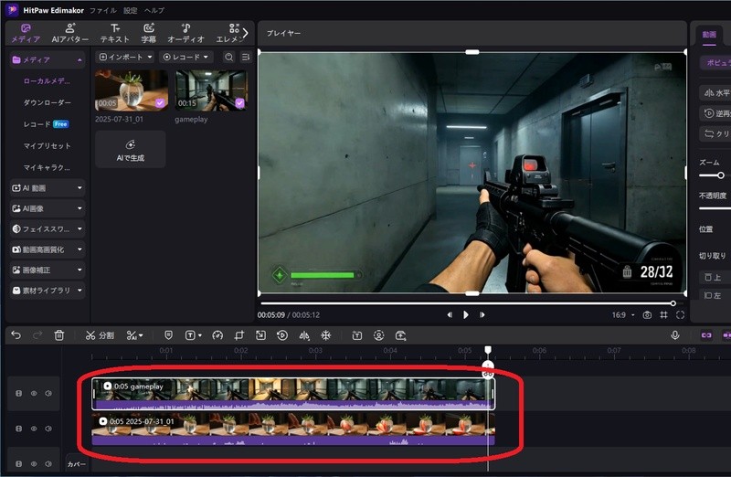Mute the 2025-07-31_01 track speaker icon
731x477 pixels.
click(x=48, y=429)
